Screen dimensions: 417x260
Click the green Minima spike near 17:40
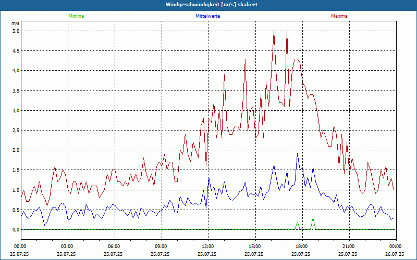[297, 222]
